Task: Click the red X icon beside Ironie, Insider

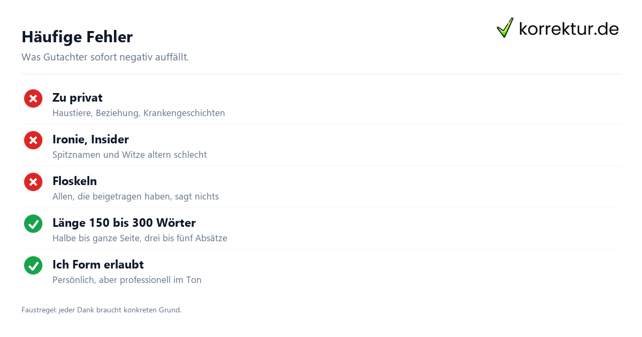Action: pyautogui.click(x=33, y=140)
